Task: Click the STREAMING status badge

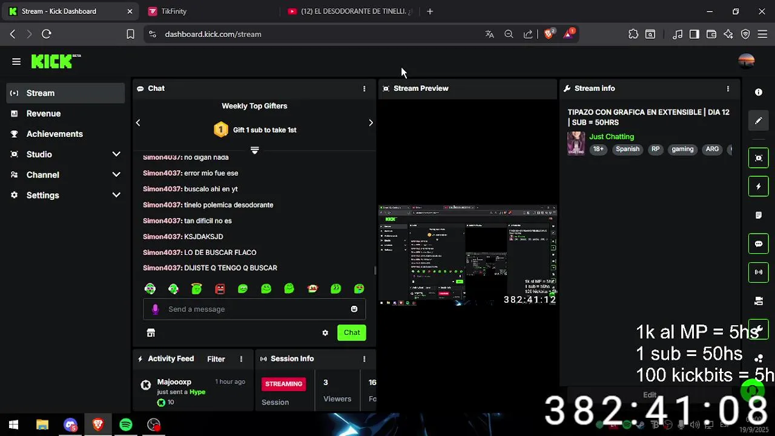Action: click(283, 384)
